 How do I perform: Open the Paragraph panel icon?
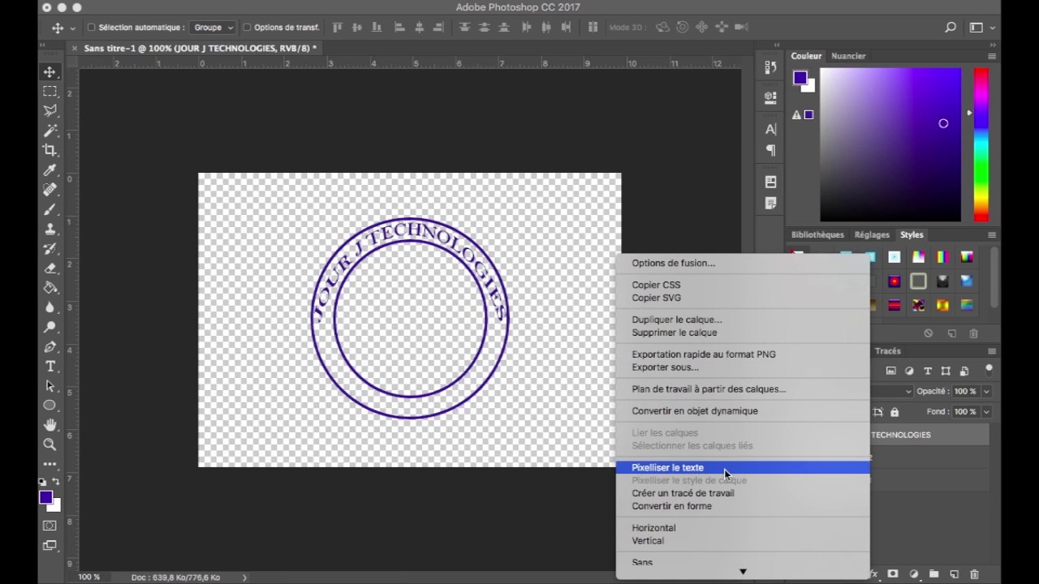tap(770, 150)
